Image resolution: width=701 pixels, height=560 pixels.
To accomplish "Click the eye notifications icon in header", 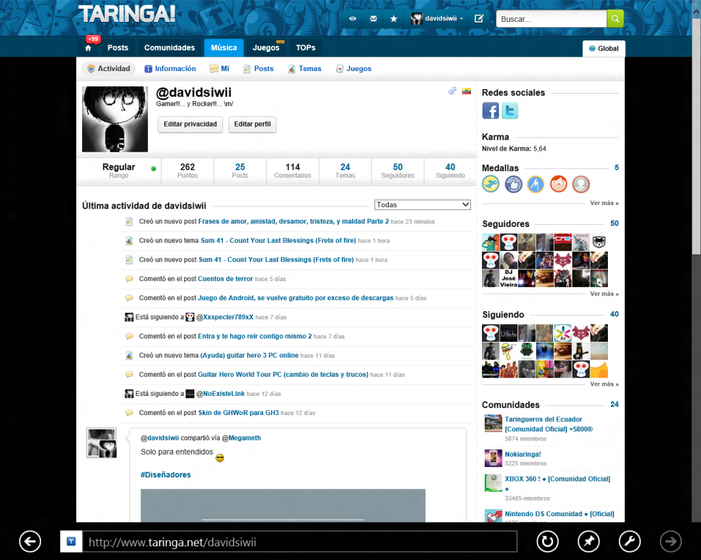I will [353, 18].
